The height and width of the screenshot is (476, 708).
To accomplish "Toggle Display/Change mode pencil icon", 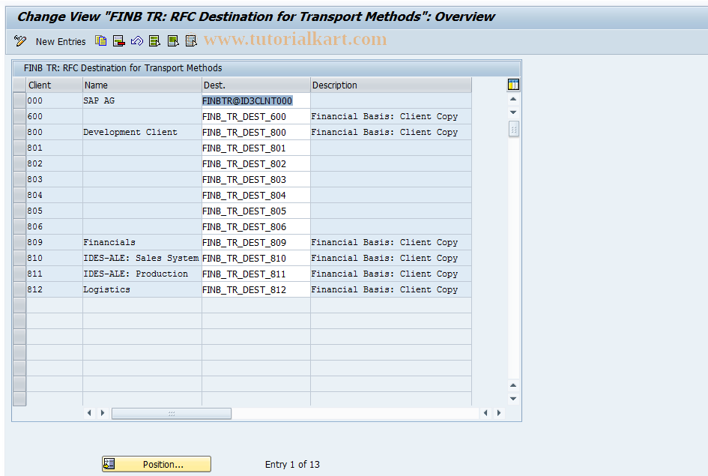I will tap(20, 41).
